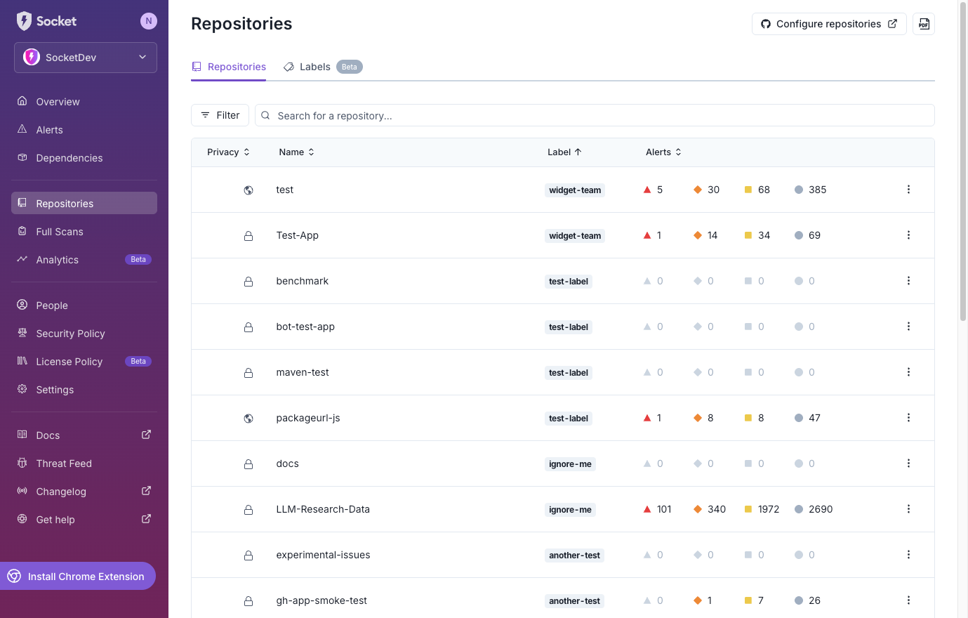The height and width of the screenshot is (618, 968).
Task: Sort the table by Alerts column
Action: click(x=663, y=152)
